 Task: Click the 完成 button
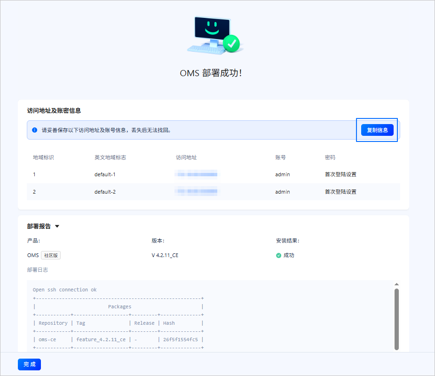point(30,364)
